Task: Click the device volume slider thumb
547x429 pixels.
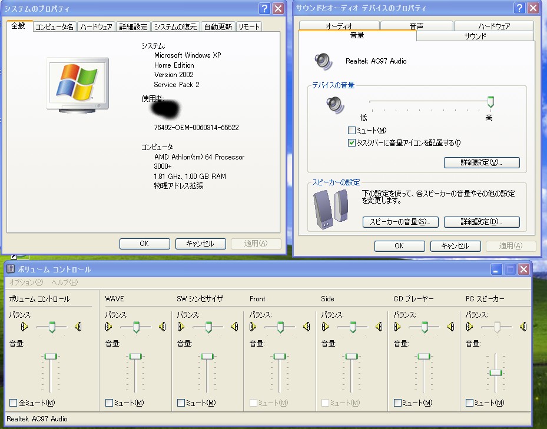Action: click(490, 102)
